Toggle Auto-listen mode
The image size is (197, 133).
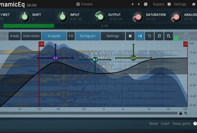(x=31, y=36)
